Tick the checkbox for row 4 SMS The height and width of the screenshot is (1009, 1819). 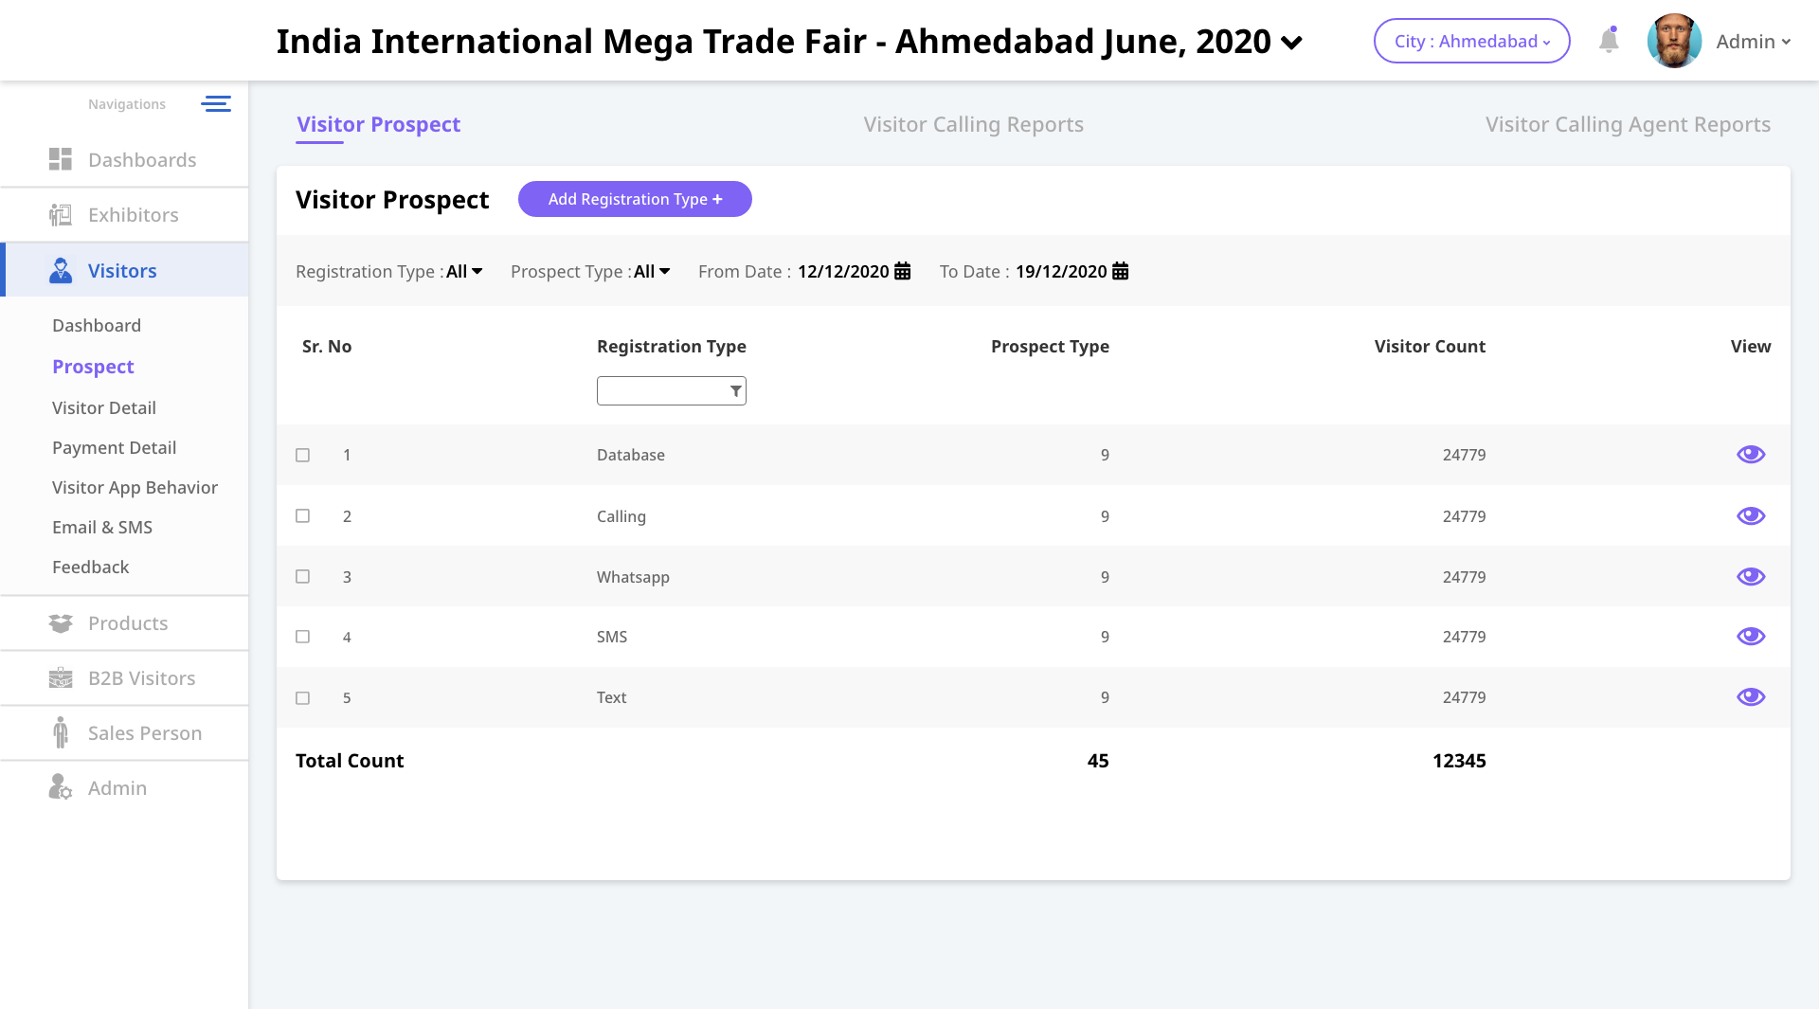pyautogui.click(x=303, y=637)
